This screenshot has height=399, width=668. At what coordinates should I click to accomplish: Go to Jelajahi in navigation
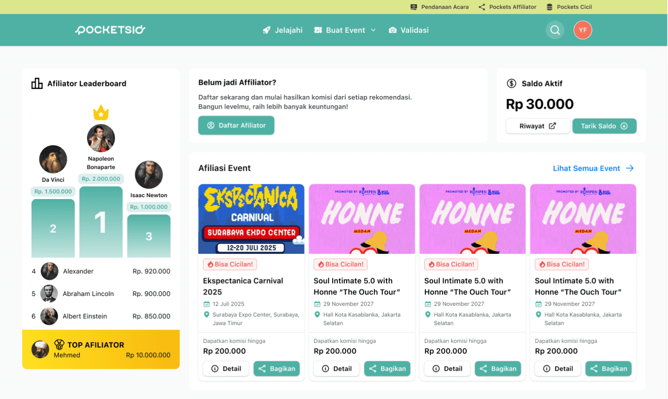(x=283, y=30)
